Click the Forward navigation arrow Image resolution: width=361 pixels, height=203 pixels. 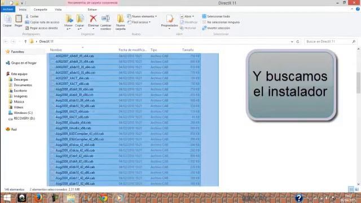13,41
